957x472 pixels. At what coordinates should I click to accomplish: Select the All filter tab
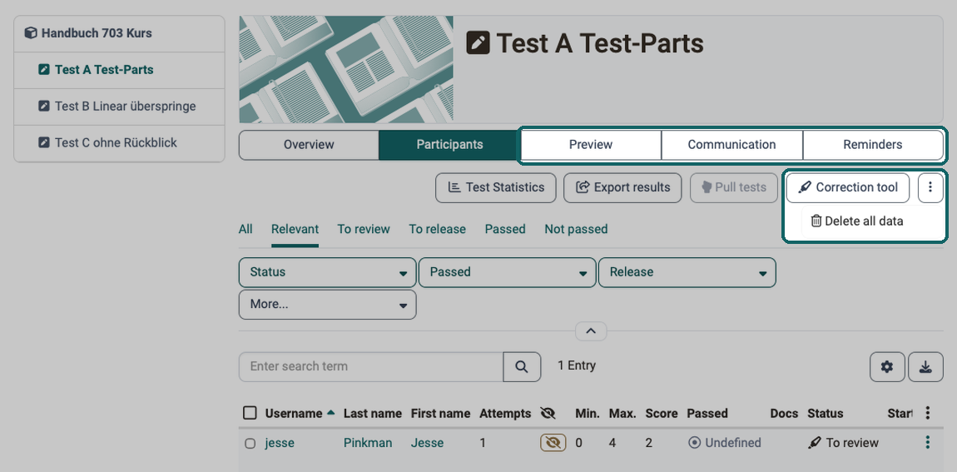click(x=245, y=230)
